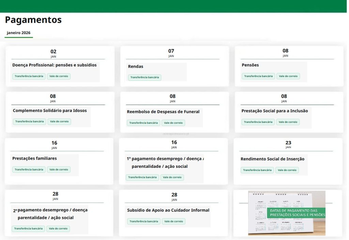Select the janeiro 2026 tab
349x240 pixels.
click(x=18, y=33)
